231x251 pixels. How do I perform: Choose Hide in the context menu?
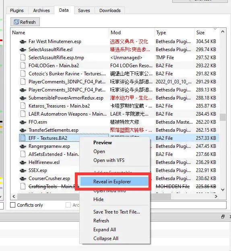click(x=115, y=199)
